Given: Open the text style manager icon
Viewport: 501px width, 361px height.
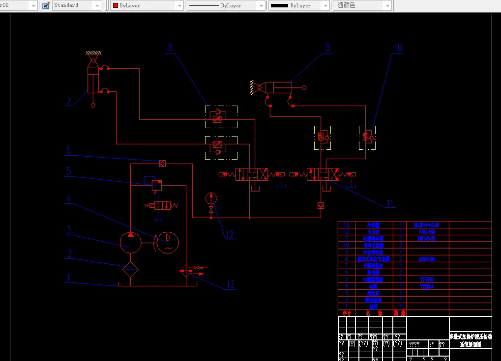Looking at the screenshot, I should 46,5.
